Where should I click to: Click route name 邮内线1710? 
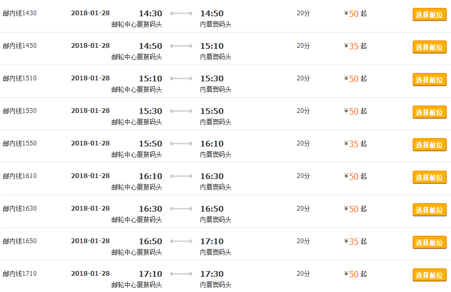pyautogui.click(x=19, y=273)
